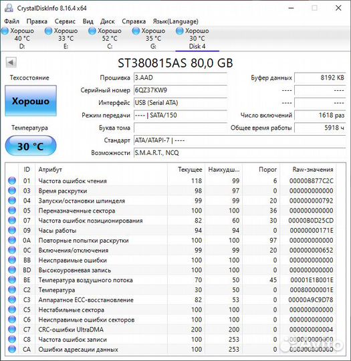Image resolution: width=351 pixels, height=361 pixels.
Task: Select the Нестабильные сектора row
Action: coord(171,310)
